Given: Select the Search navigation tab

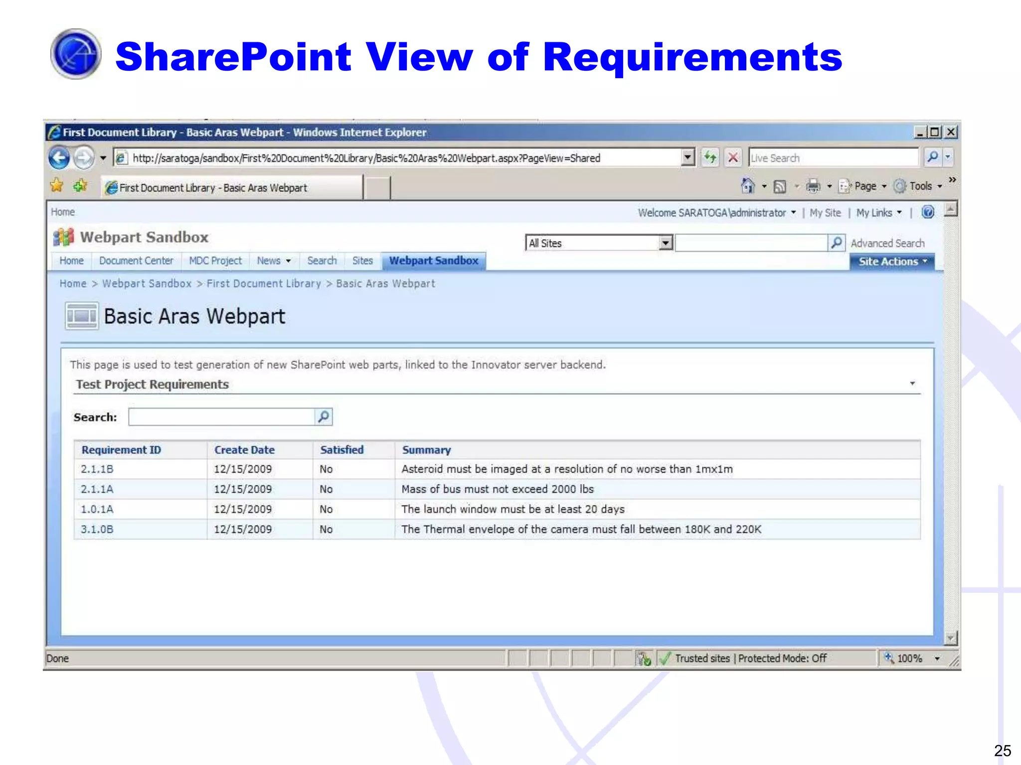Looking at the screenshot, I should 322,260.
